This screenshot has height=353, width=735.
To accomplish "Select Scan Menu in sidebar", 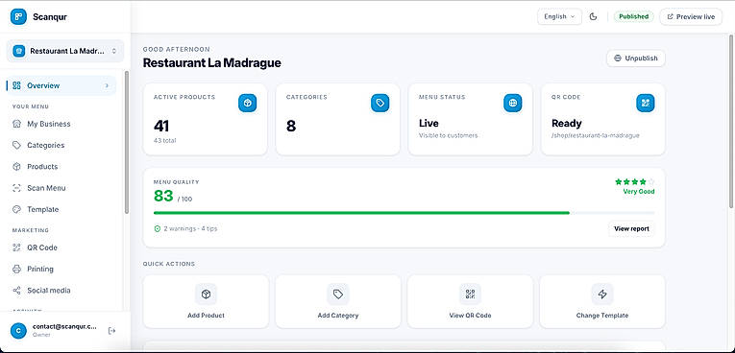I will (x=61, y=188).
